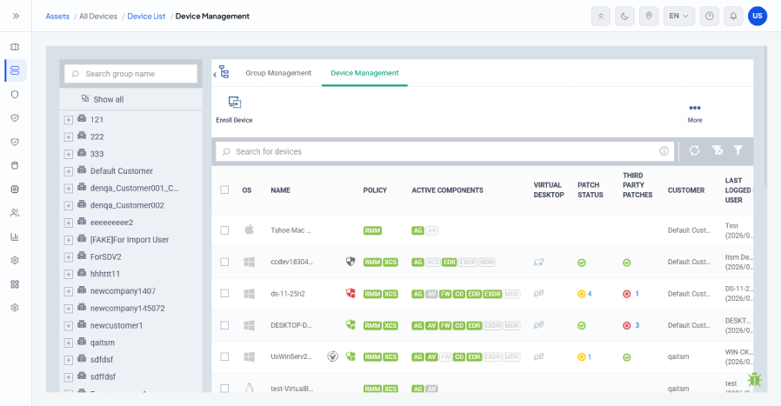Screen dimensions: 781x406
Task: Open the reports bar chart sidebar icon
Action: click(15, 236)
